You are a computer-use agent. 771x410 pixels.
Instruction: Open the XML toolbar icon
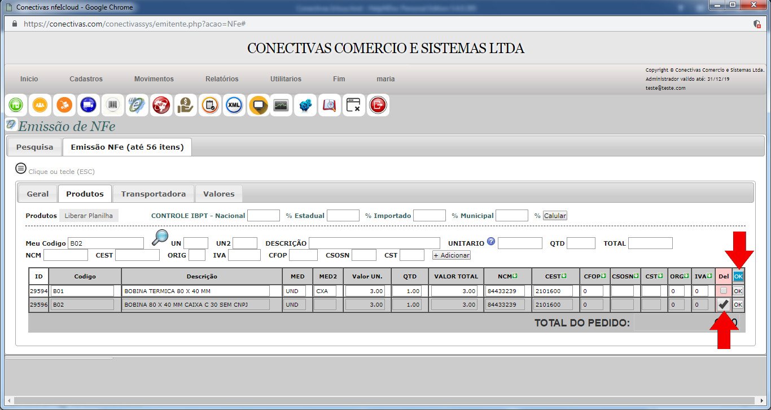click(234, 105)
